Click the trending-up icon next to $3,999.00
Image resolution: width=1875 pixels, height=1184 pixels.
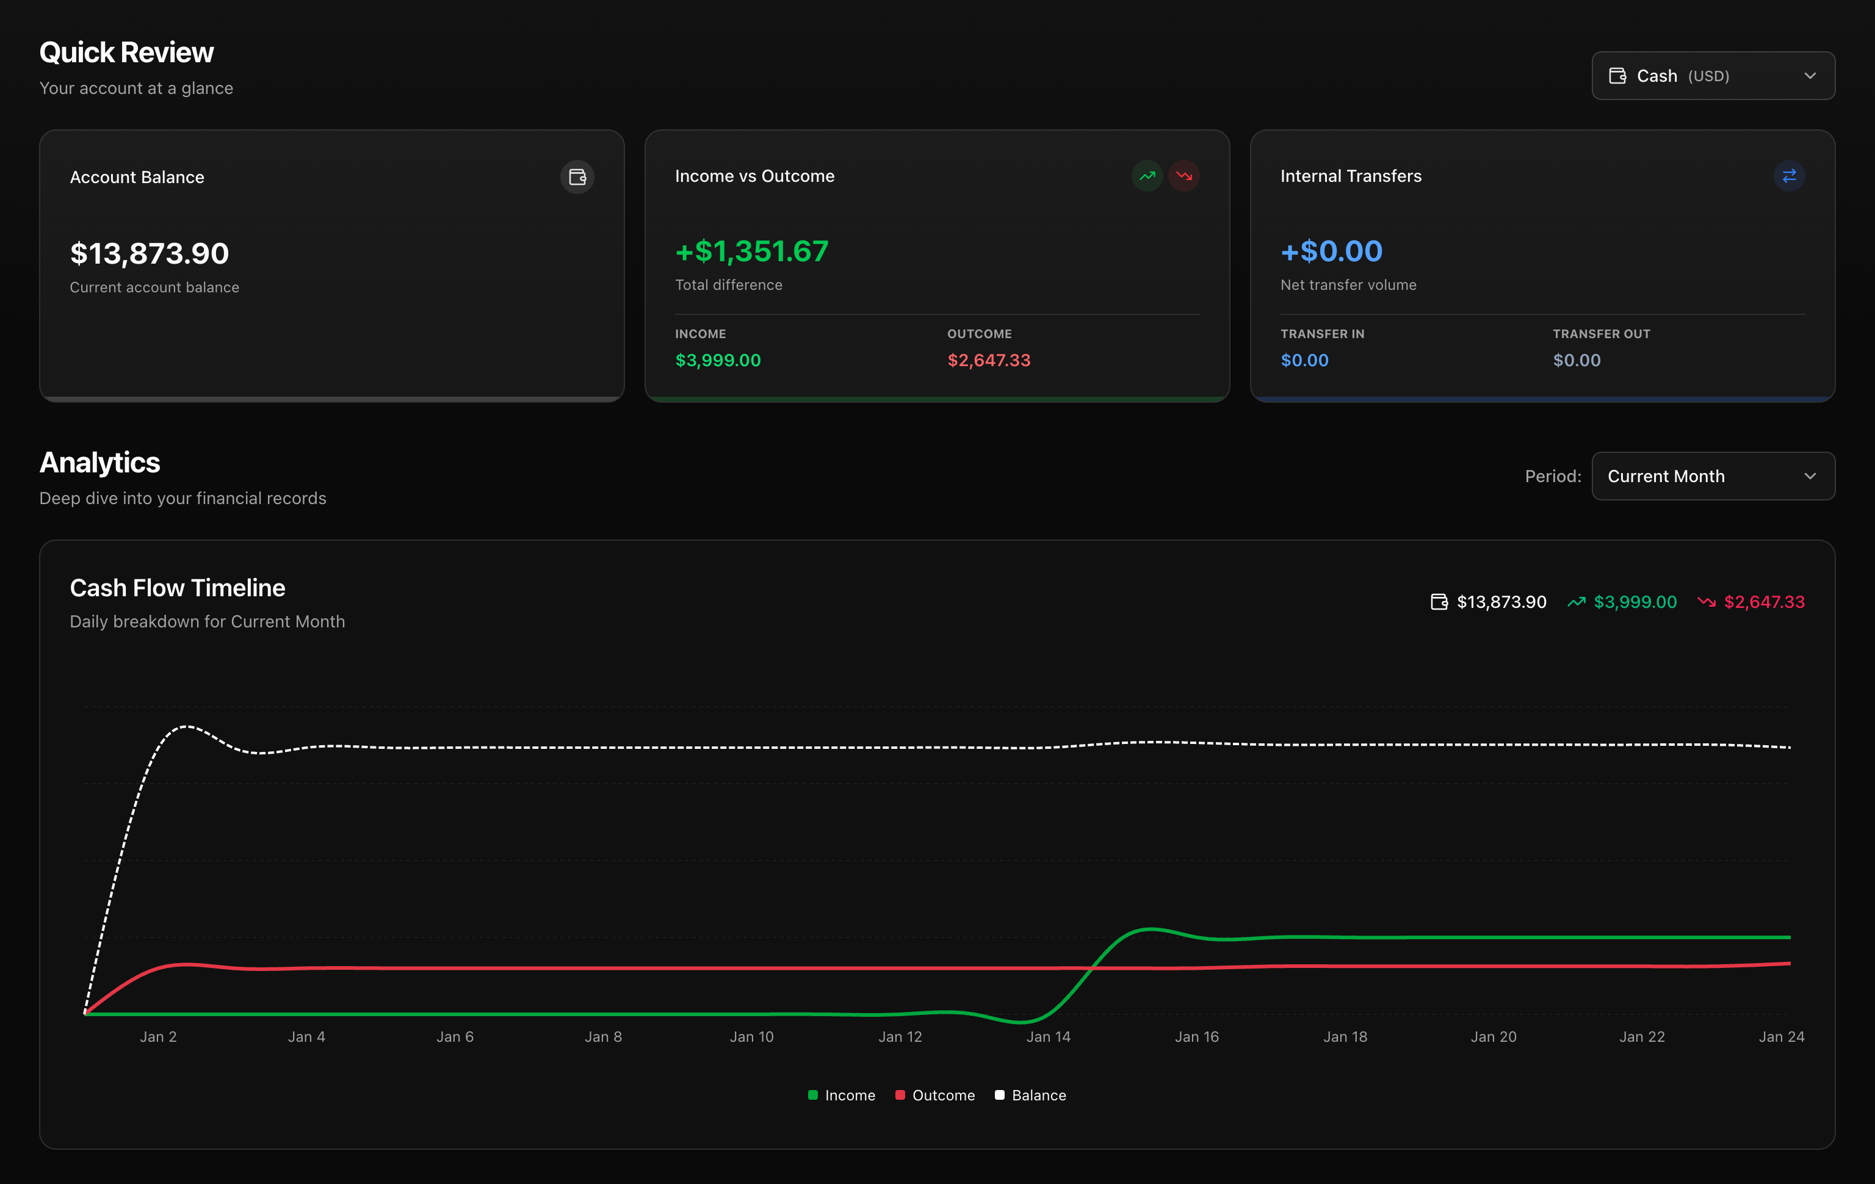(1577, 601)
